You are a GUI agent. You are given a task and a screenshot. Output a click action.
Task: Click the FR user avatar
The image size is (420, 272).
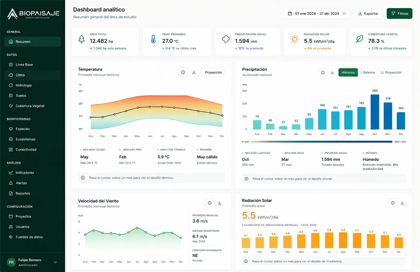coord(11,262)
